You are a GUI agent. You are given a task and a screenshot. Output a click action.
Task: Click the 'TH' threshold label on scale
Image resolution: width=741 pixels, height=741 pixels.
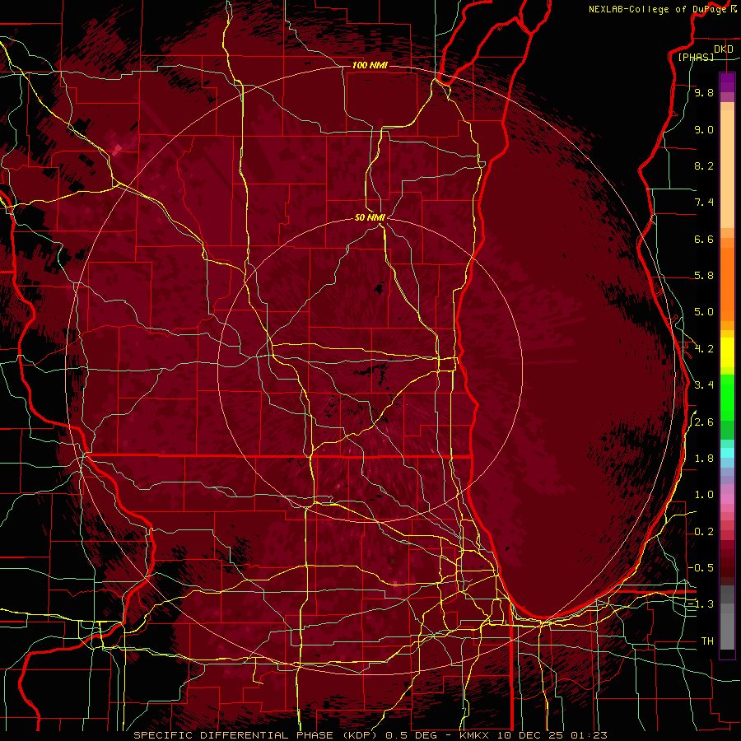(707, 641)
